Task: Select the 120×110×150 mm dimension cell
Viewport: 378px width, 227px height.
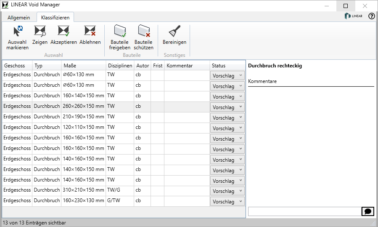Action: click(x=83, y=127)
